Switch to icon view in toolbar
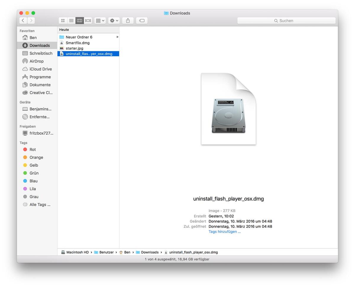 63,20
